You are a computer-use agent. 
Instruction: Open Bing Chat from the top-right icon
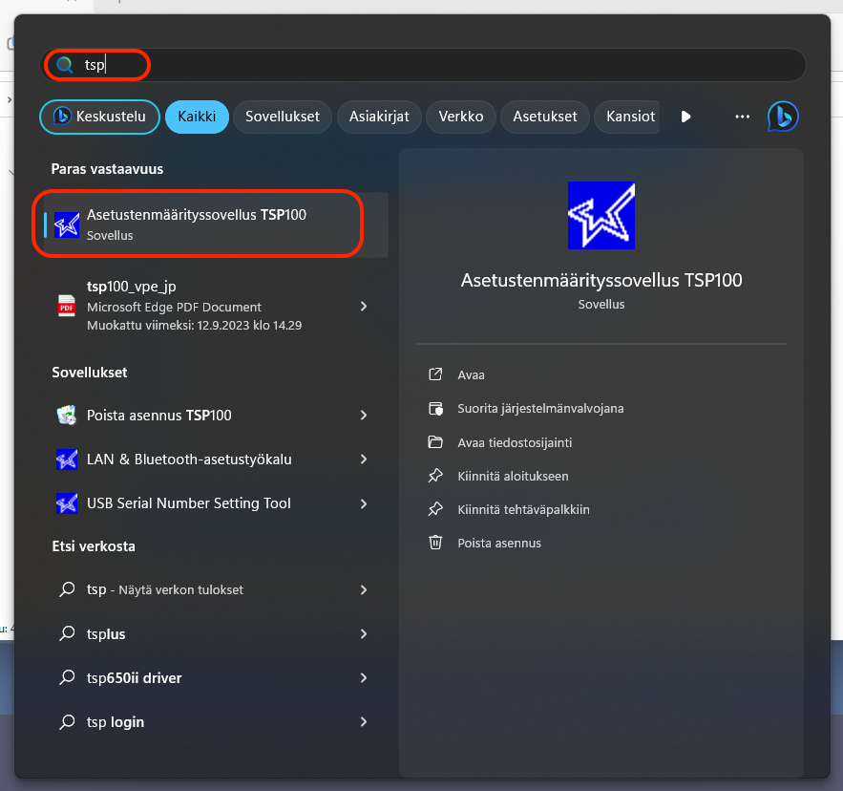pos(783,117)
